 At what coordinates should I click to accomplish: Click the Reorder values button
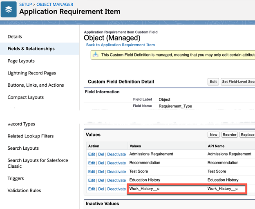tap(229, 135)
